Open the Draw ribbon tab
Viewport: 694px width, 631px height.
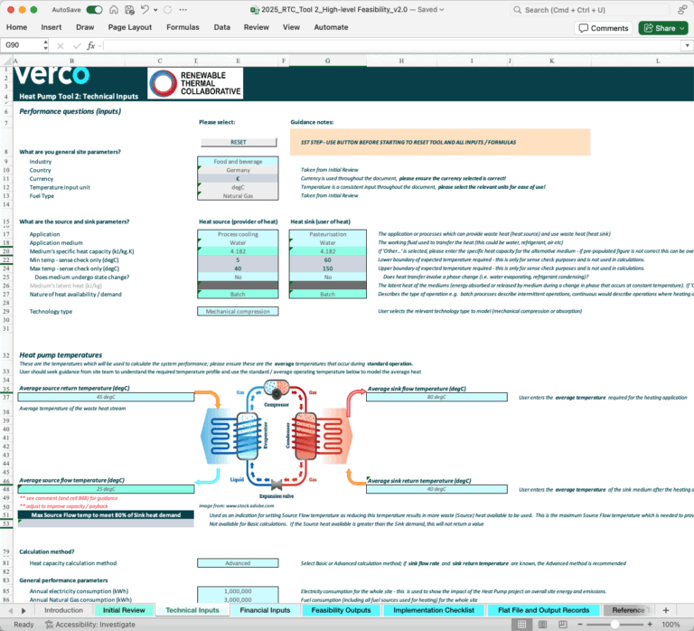[x=85, y=27]
